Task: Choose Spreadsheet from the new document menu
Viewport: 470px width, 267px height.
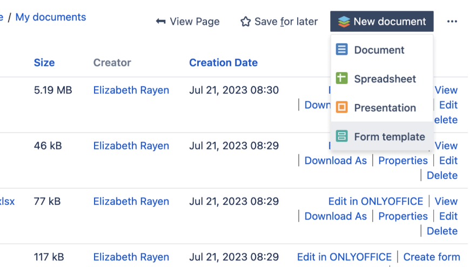Action: pyautogui.click(x=385, y=79)
